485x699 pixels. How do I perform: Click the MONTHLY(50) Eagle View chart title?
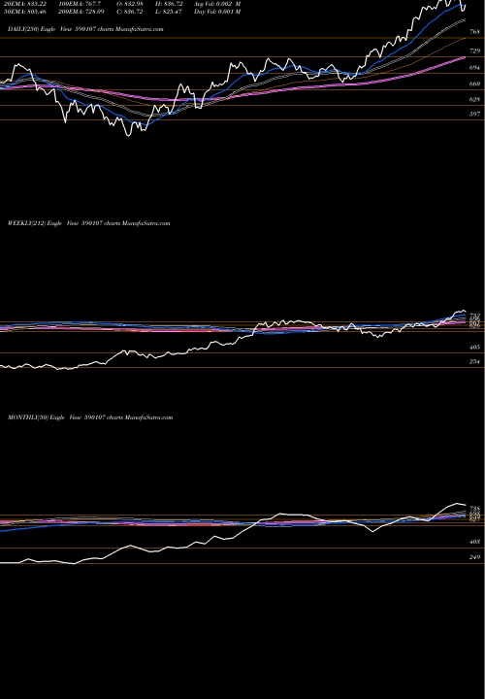click(x=90, y=417)
